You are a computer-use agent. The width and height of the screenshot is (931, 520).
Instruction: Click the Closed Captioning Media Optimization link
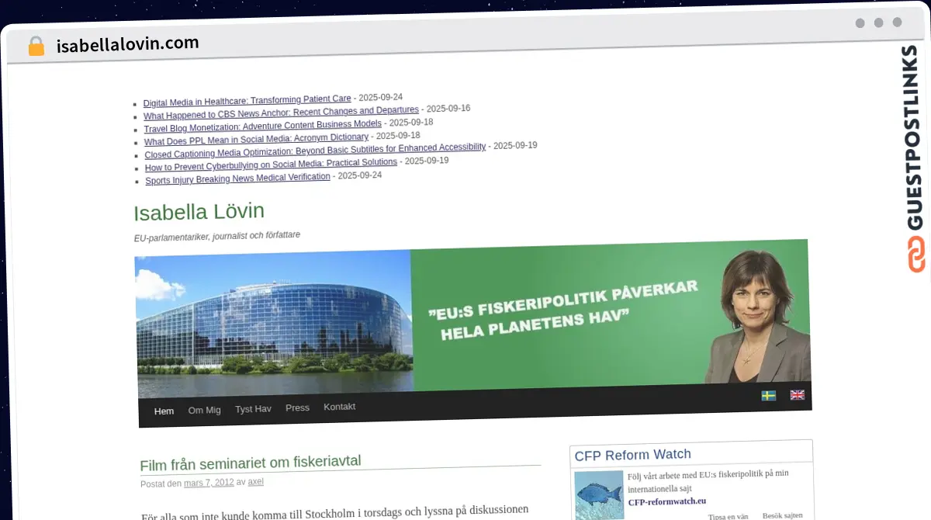314,147
